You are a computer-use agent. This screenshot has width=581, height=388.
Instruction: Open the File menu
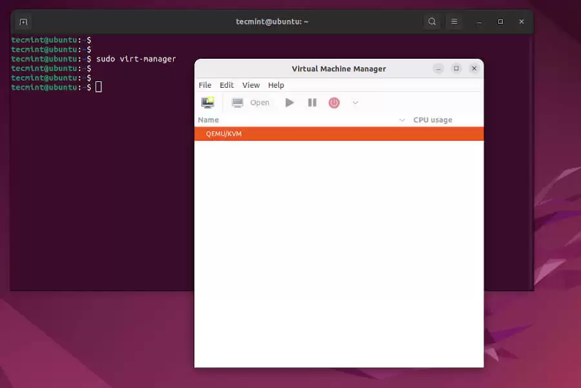coord(205,85)
